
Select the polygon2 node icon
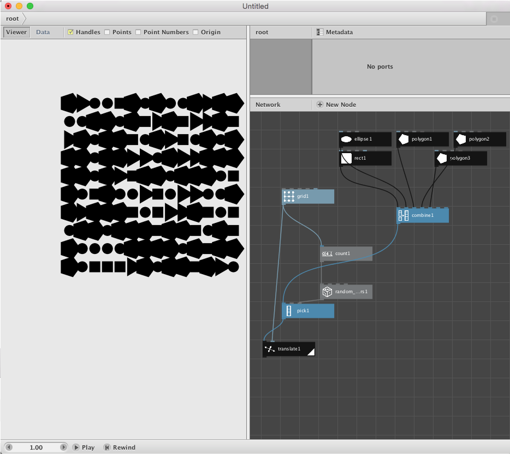(461, 140)
